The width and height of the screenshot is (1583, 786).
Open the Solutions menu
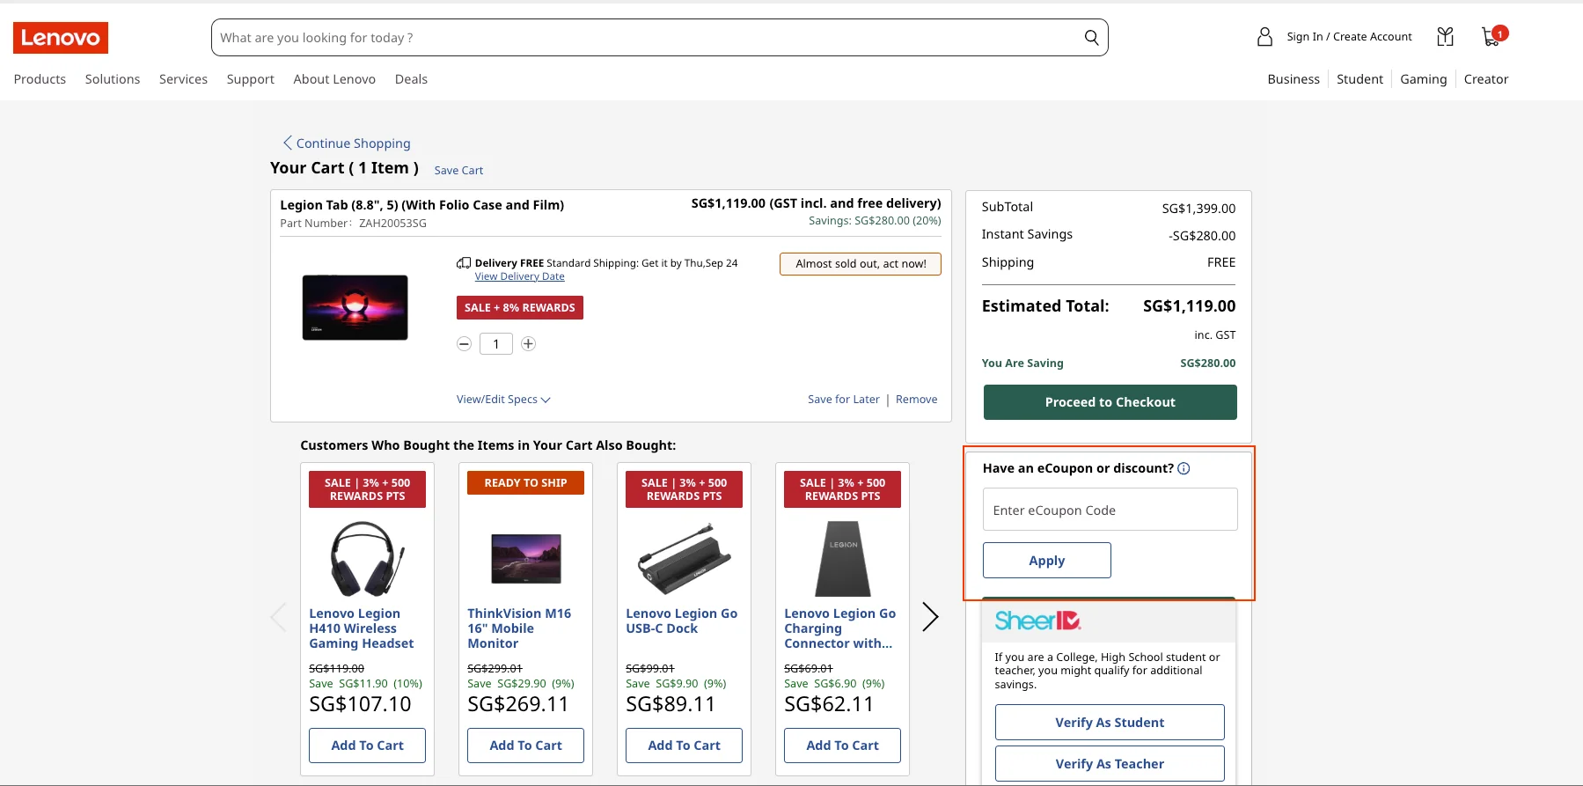(x=113, y=79)
